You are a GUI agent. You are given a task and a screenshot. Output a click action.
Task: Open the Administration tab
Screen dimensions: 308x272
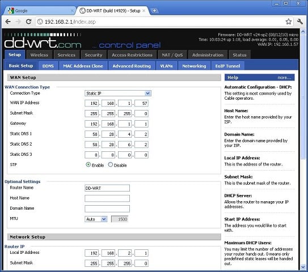click(208, 55)
